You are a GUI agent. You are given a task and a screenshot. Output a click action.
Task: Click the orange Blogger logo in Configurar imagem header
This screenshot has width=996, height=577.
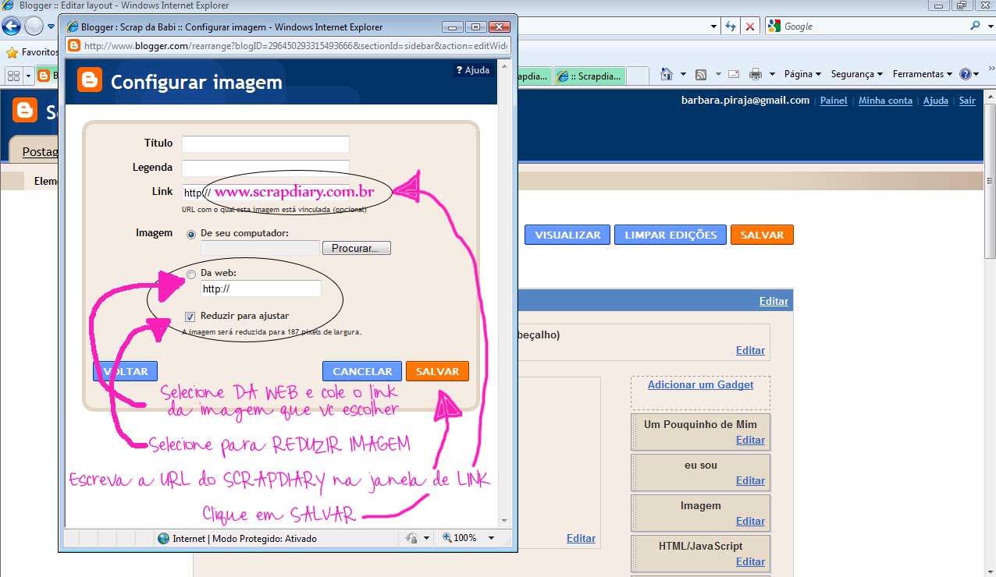(x=90, y=80)
